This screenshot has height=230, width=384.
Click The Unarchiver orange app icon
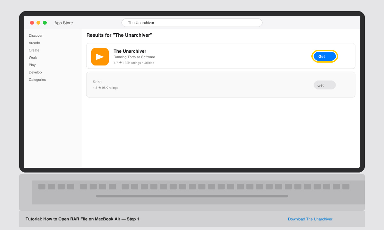[x=100, y=57]
